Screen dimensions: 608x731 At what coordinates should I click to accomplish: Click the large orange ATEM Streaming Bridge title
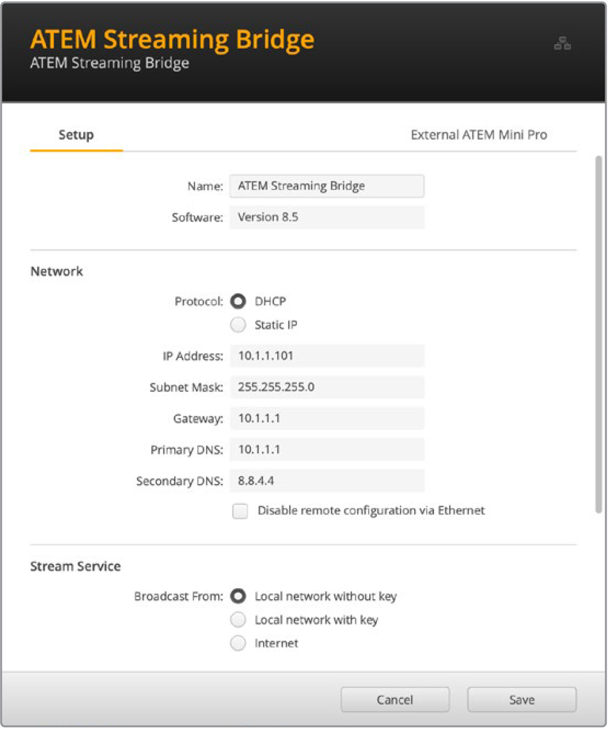tap(172, 40)
